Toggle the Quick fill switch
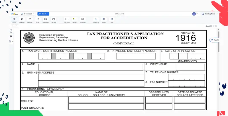 coord(215,26)
